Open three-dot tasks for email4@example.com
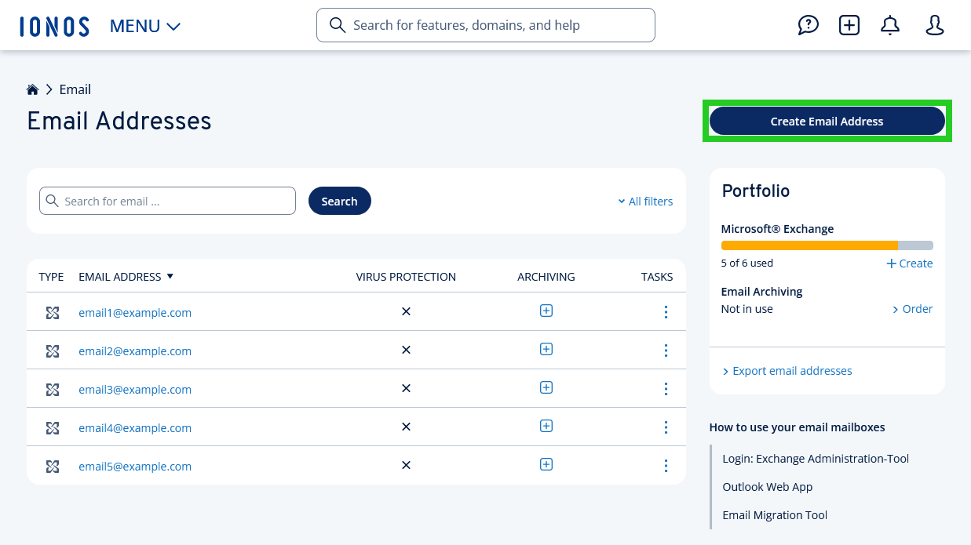The height and width of the screenshot is (545, 971). click(x=666, y=427)
